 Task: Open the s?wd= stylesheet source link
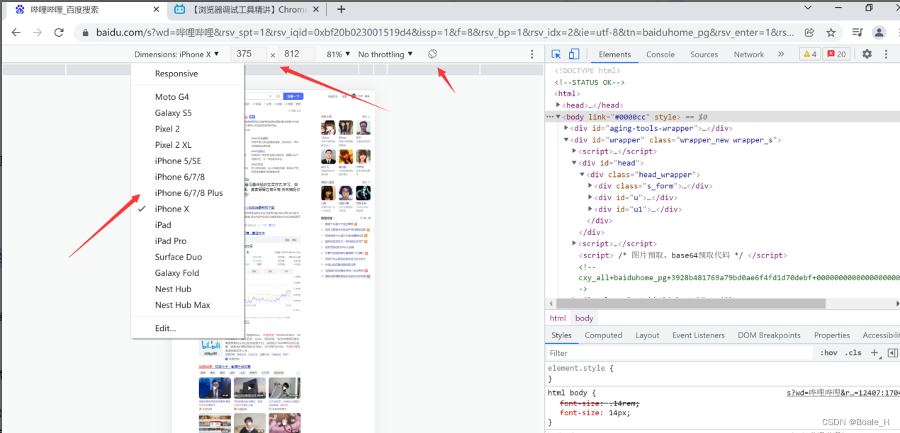(843, 393)
